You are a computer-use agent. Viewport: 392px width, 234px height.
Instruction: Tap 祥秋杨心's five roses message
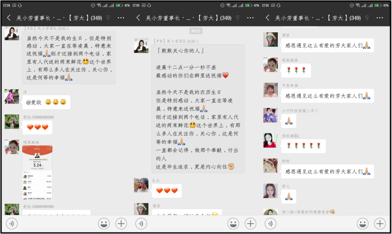[x=303, y=146]
